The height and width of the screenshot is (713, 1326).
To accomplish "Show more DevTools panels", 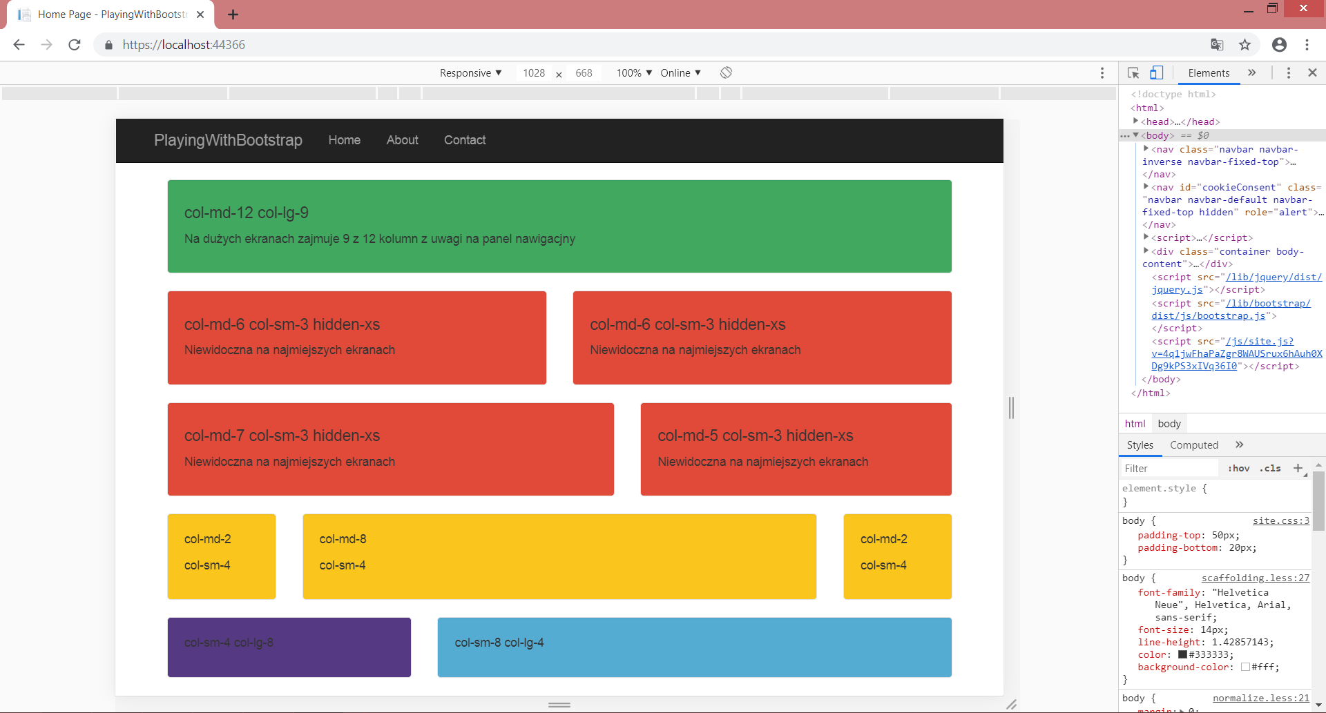I will tap(1252, 72).
